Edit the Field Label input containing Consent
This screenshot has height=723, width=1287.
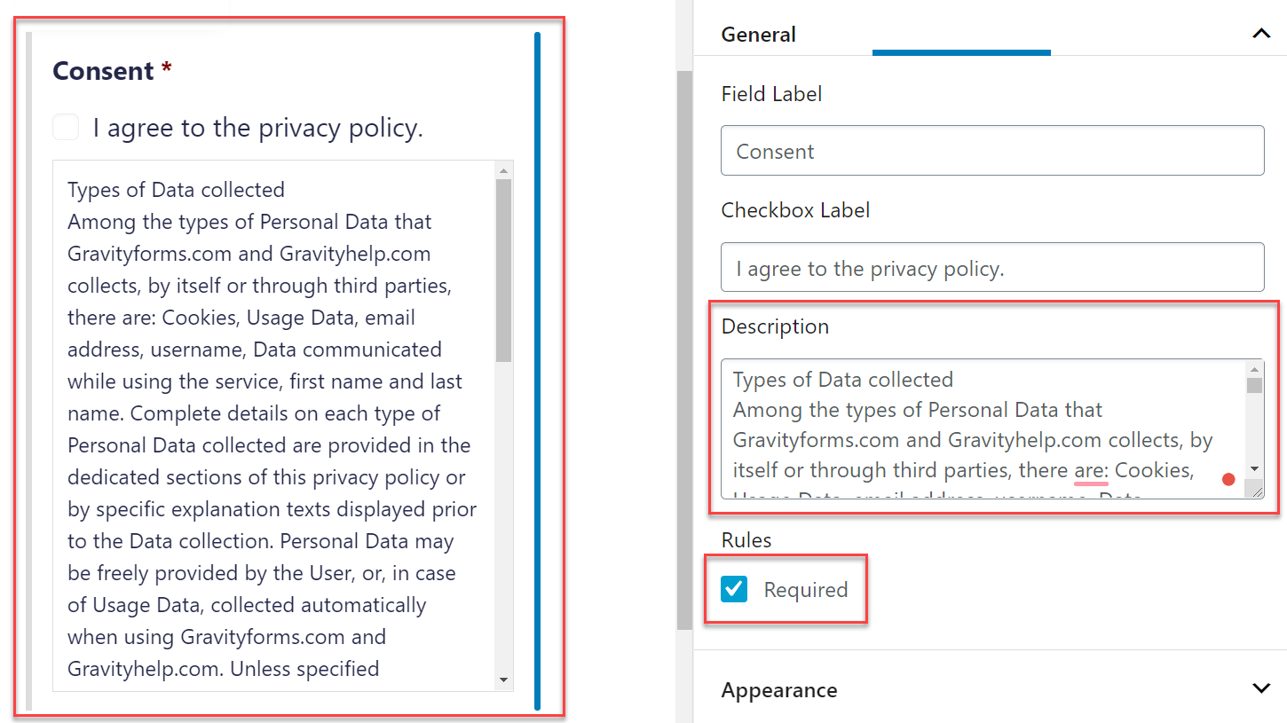992,150
